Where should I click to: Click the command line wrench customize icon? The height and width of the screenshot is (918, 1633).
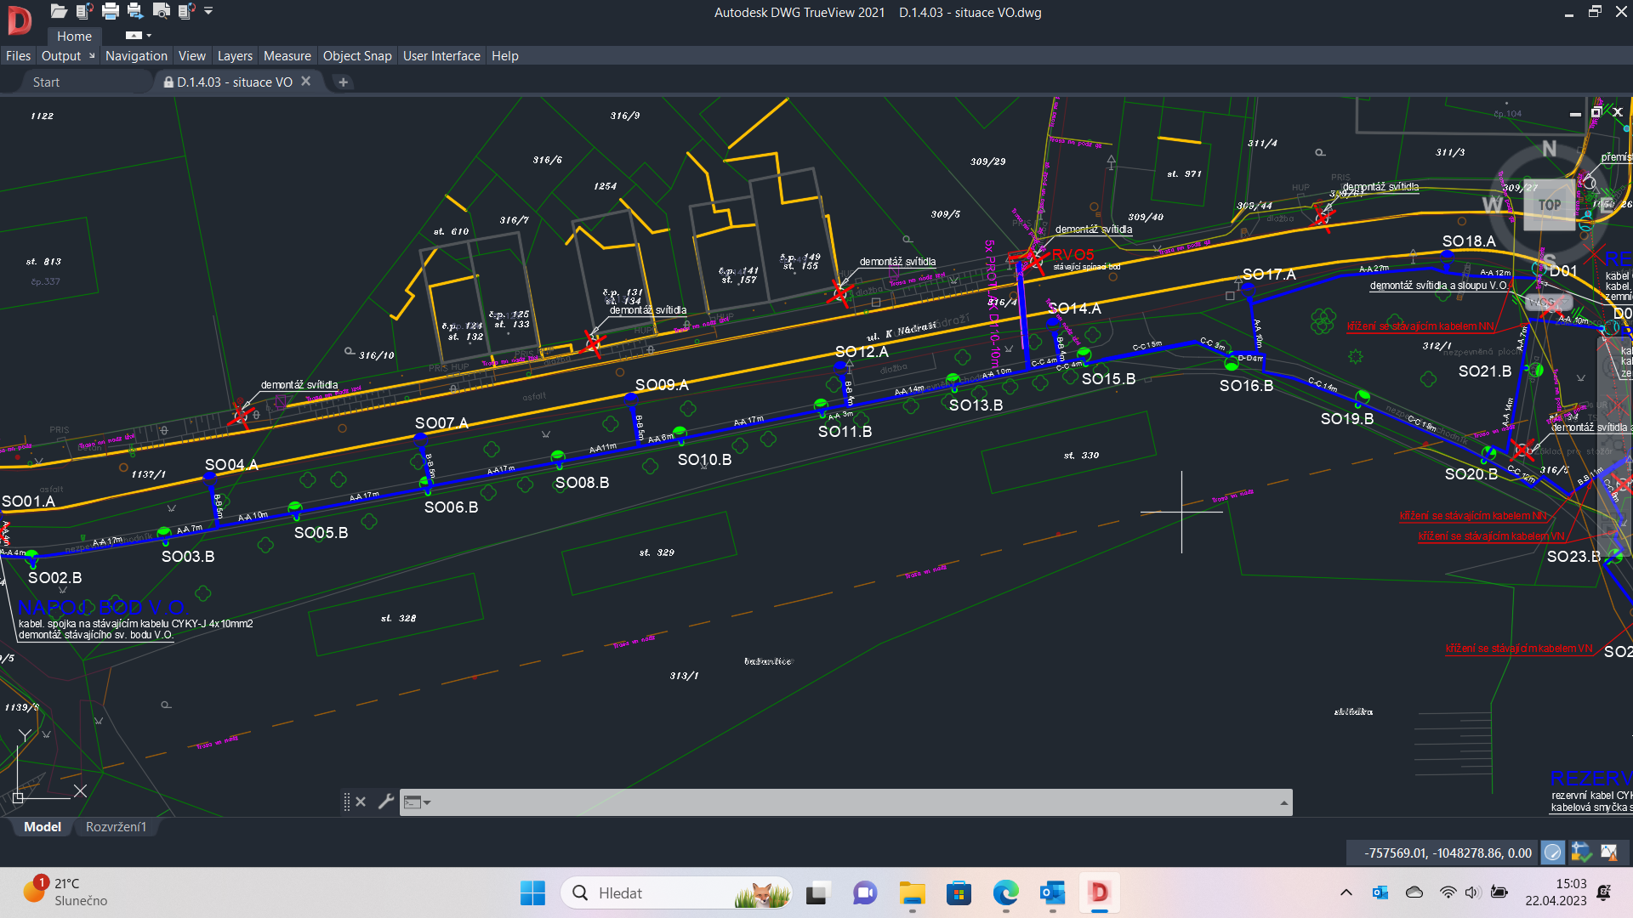[x=386, y=802]
